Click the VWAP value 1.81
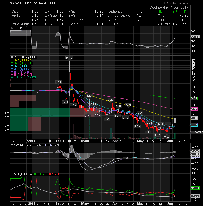Viewport: 203px width, 206px height. [x=100, y=24]
